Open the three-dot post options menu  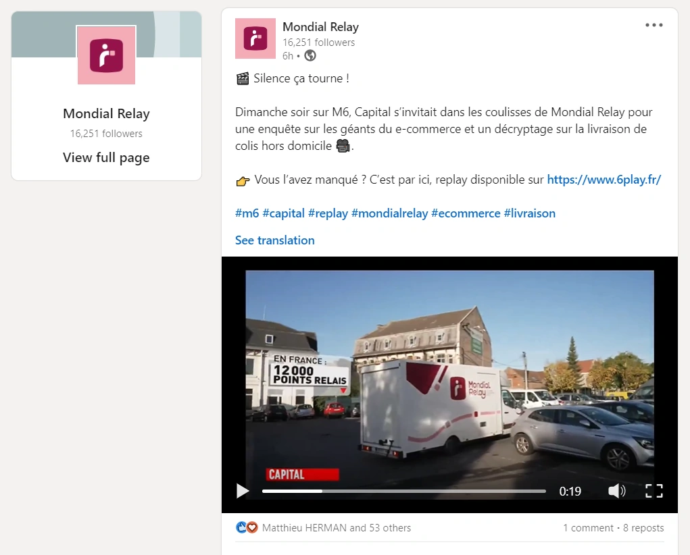pos(654,26)
